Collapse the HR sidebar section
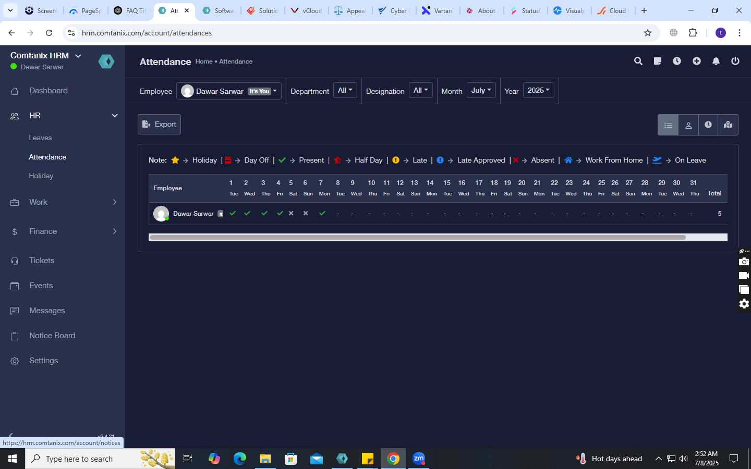The height and width of the screenshot is (469, 751). (x=115, y=116)
